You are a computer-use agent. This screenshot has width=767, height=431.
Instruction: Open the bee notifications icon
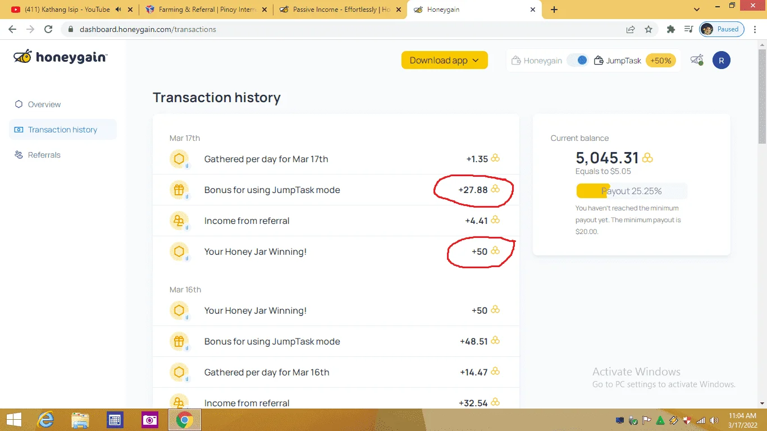click(697, 60)
